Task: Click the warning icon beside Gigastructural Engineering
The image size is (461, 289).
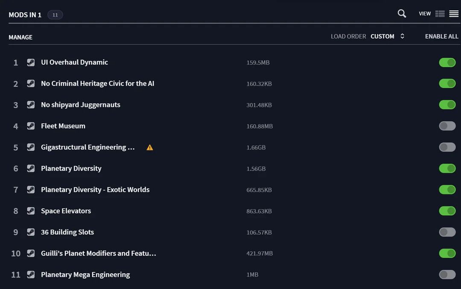Action: pyautogui.click(x=150, y=147)
